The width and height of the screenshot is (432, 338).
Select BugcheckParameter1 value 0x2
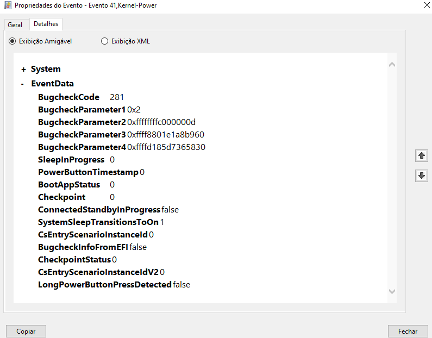coord(134,110)
